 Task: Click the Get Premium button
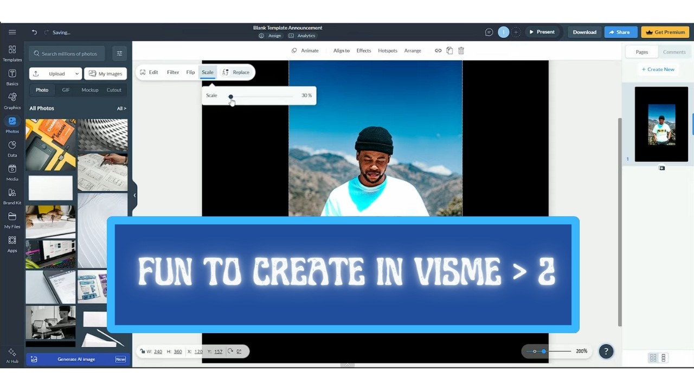coord(665,32)
